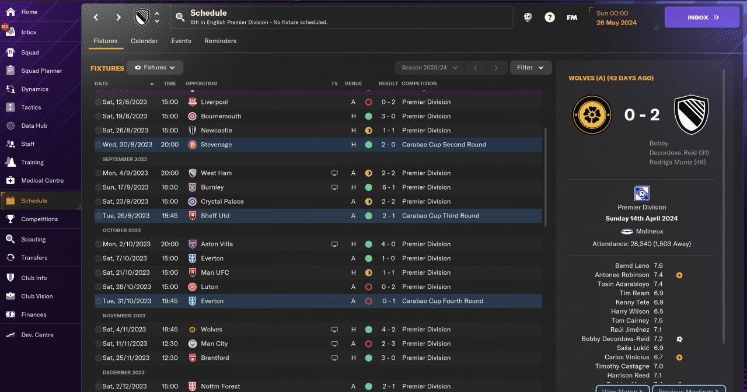Toggle the checkmark for Aston Villa fixture
The height and width of the screenshot is (392, 747).
98,244
